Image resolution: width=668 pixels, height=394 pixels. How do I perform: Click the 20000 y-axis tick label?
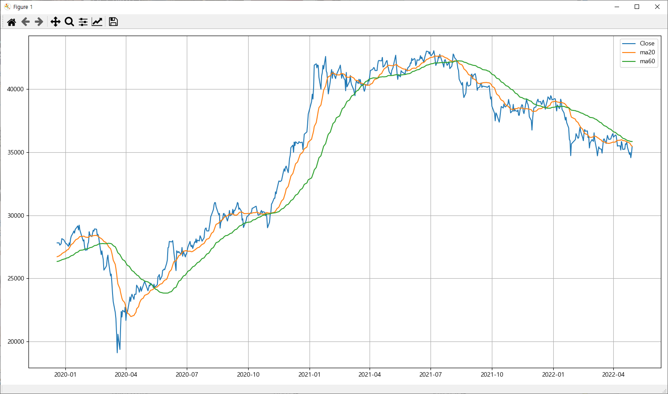16,341
